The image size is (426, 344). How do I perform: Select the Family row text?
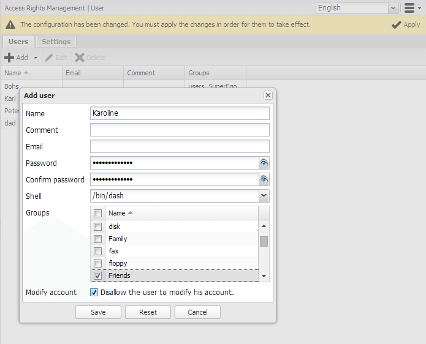pyautogui.click(x=118, y=239)
